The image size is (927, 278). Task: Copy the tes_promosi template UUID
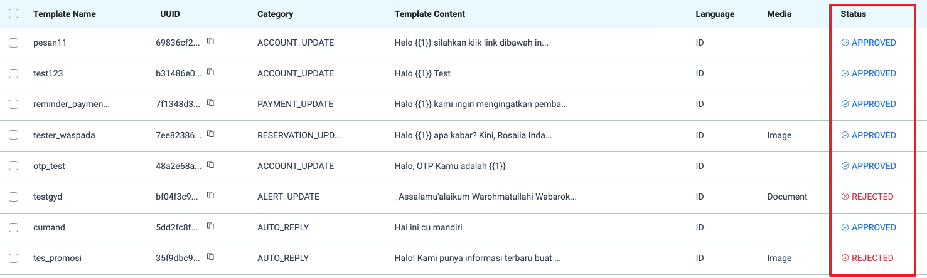[x=211, y=257]
